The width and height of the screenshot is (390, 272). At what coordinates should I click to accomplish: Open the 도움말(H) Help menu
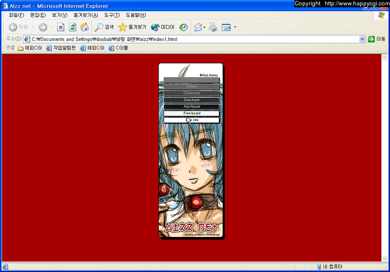[x=136, y=15]
